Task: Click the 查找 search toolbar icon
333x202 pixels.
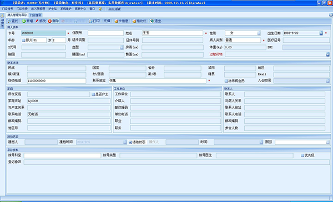Action: pos(9,21)
